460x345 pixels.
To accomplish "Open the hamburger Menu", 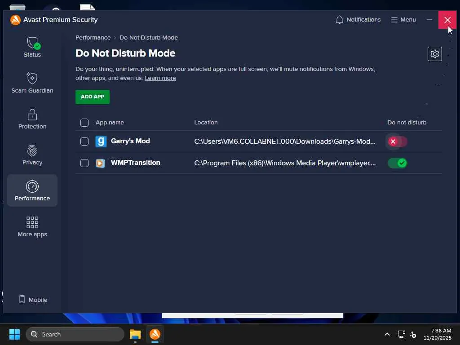I will coord(403,20).
